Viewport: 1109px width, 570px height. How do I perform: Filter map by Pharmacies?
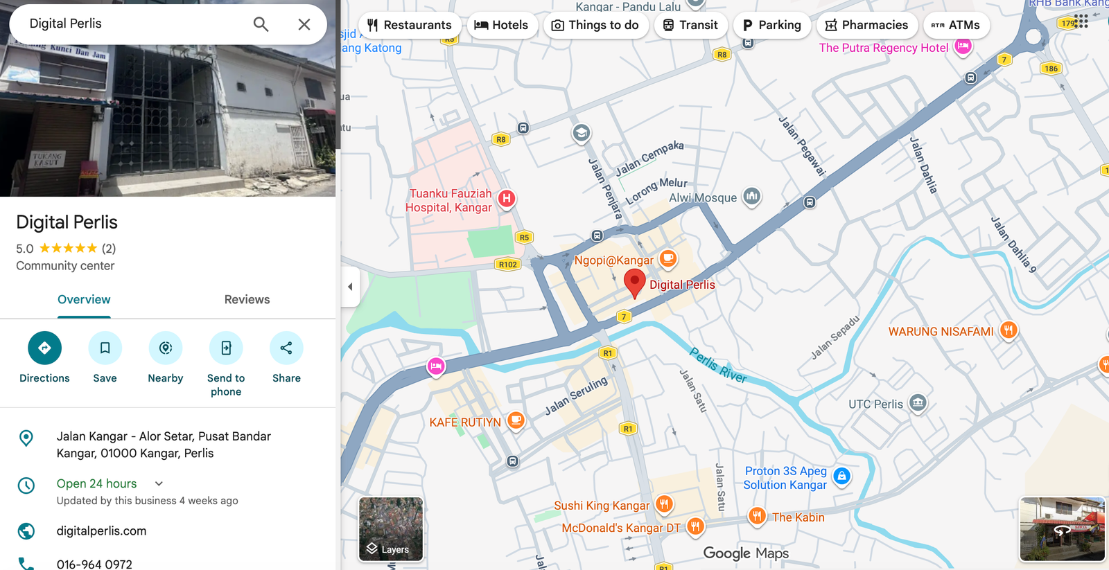[867, 25]
